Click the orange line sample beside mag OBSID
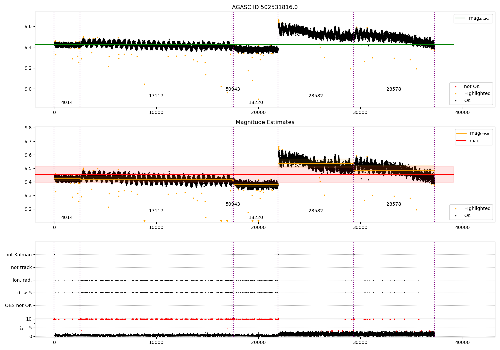Screen dimensions: 500x350 [462, 133]
